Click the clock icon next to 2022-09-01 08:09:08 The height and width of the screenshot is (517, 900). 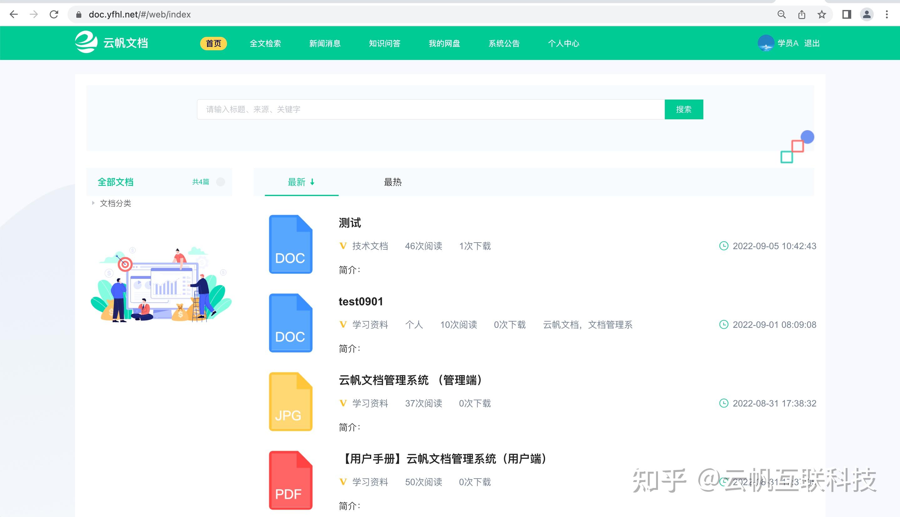click(724, 325)
